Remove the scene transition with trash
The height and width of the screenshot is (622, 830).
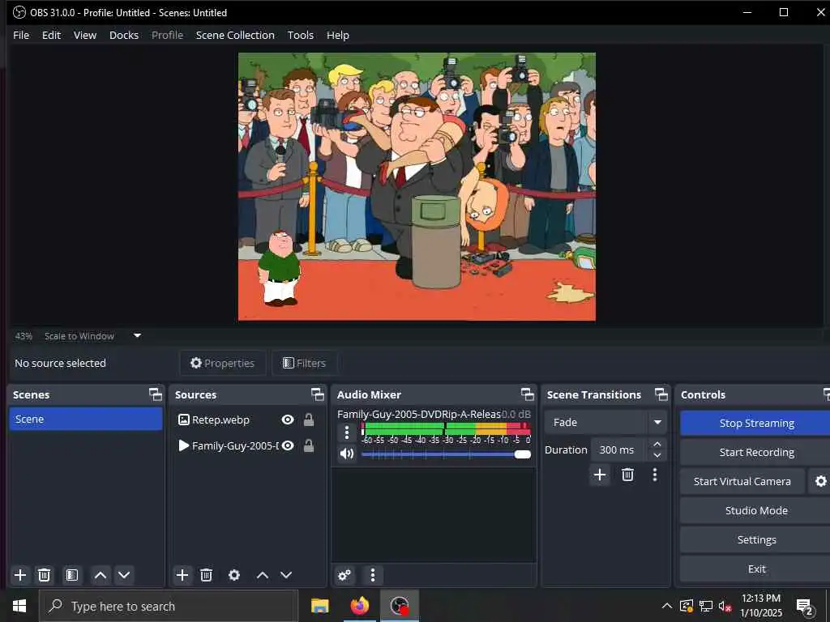click(x=628, y=475)
